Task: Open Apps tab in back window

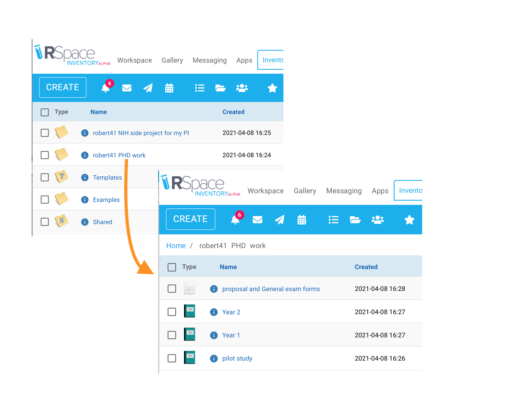Action: click(244, 60)
